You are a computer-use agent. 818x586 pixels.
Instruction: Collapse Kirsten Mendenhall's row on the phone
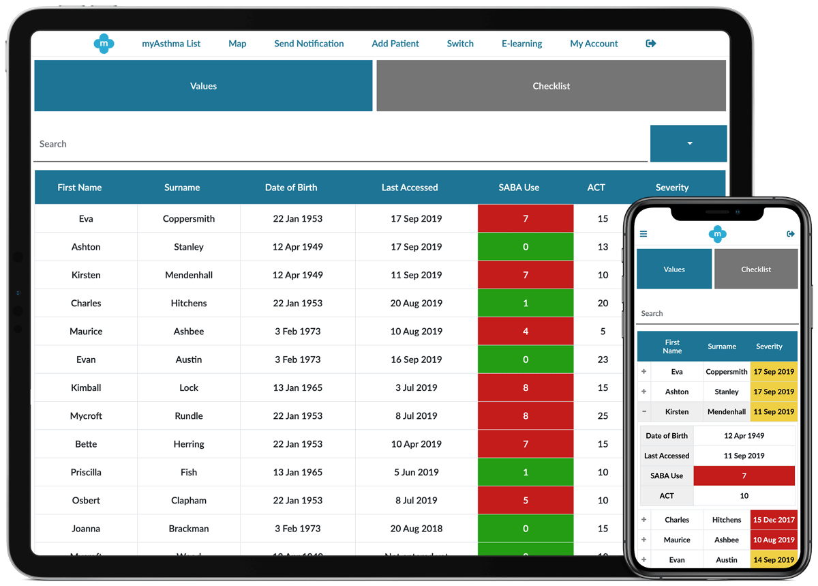(x=644, y=411)
